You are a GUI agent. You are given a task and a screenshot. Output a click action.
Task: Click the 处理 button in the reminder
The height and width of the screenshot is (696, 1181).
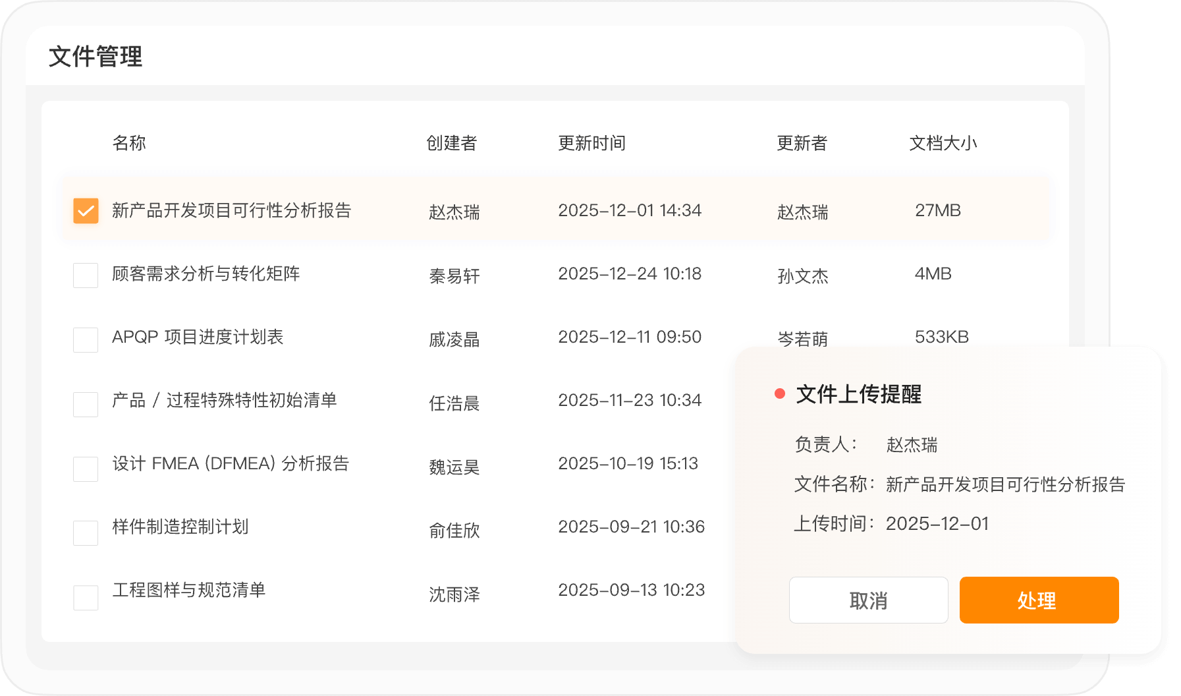(x=1039, y=600)
